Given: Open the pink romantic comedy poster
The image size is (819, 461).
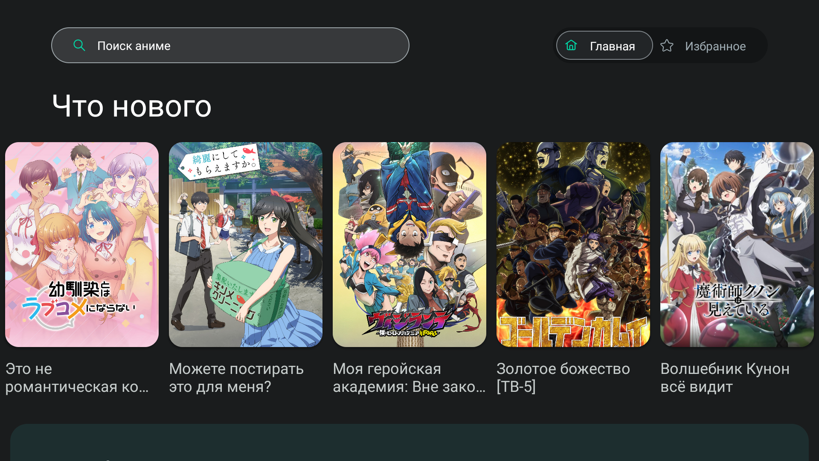Looking at the screenshot, I should point(82,245).
